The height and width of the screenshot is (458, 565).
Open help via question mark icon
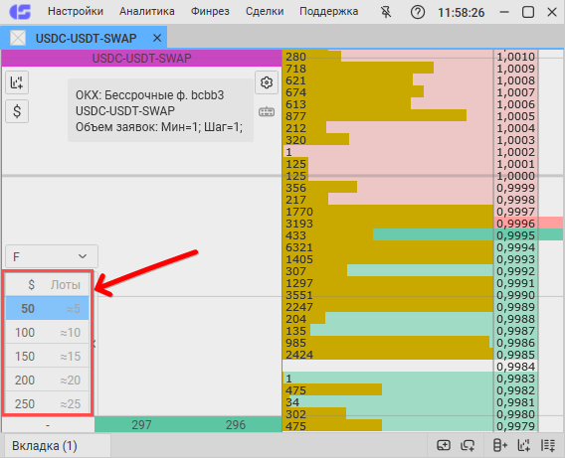pyautogui.click(x=418, y=12)
